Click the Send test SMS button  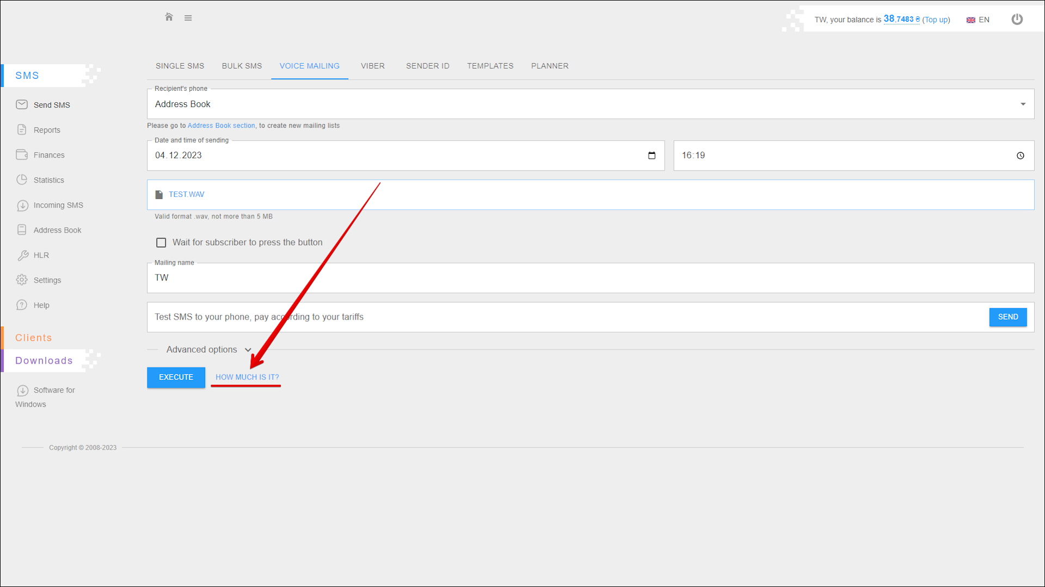(1007, 317)
